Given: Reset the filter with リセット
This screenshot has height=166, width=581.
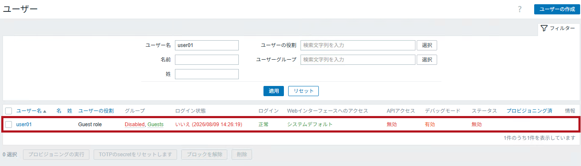Looking at the screenshot, I should tap(303, 91).
